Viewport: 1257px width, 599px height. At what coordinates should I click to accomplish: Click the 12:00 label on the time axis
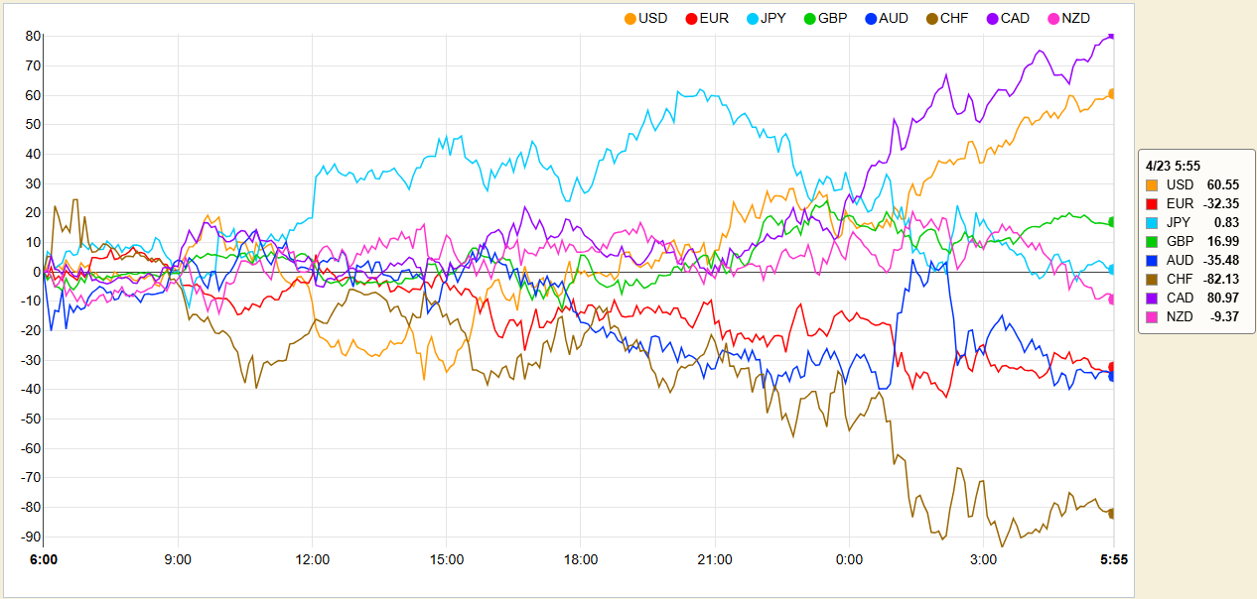pos(313,559)
